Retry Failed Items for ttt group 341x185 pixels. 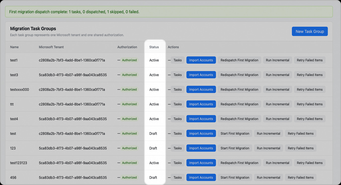point(310,104)
